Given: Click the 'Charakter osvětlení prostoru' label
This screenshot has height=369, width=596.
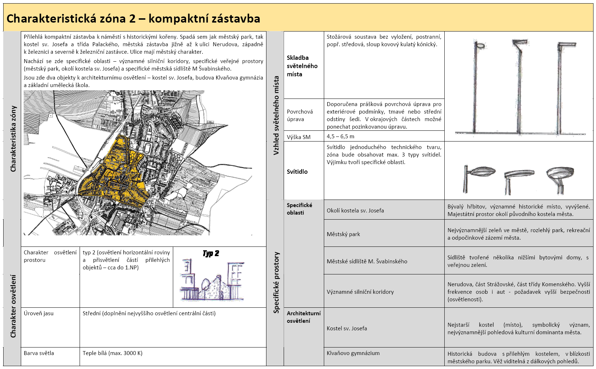Looking at the screenshot, I should 50,256.
